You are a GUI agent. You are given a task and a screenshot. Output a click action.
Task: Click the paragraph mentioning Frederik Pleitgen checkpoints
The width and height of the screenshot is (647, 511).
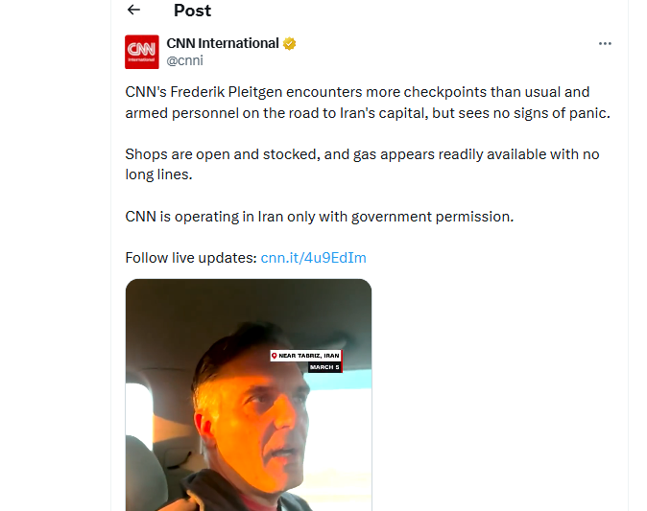click(368, 103)
